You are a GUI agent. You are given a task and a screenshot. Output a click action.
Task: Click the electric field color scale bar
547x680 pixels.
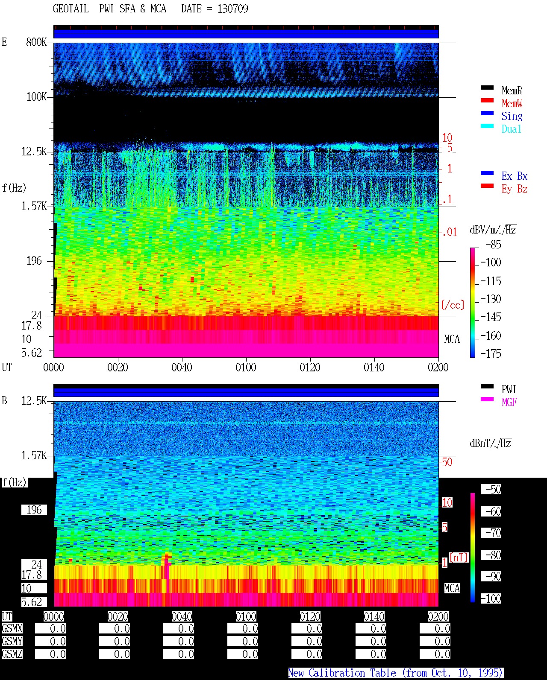(x=473, y=302)
